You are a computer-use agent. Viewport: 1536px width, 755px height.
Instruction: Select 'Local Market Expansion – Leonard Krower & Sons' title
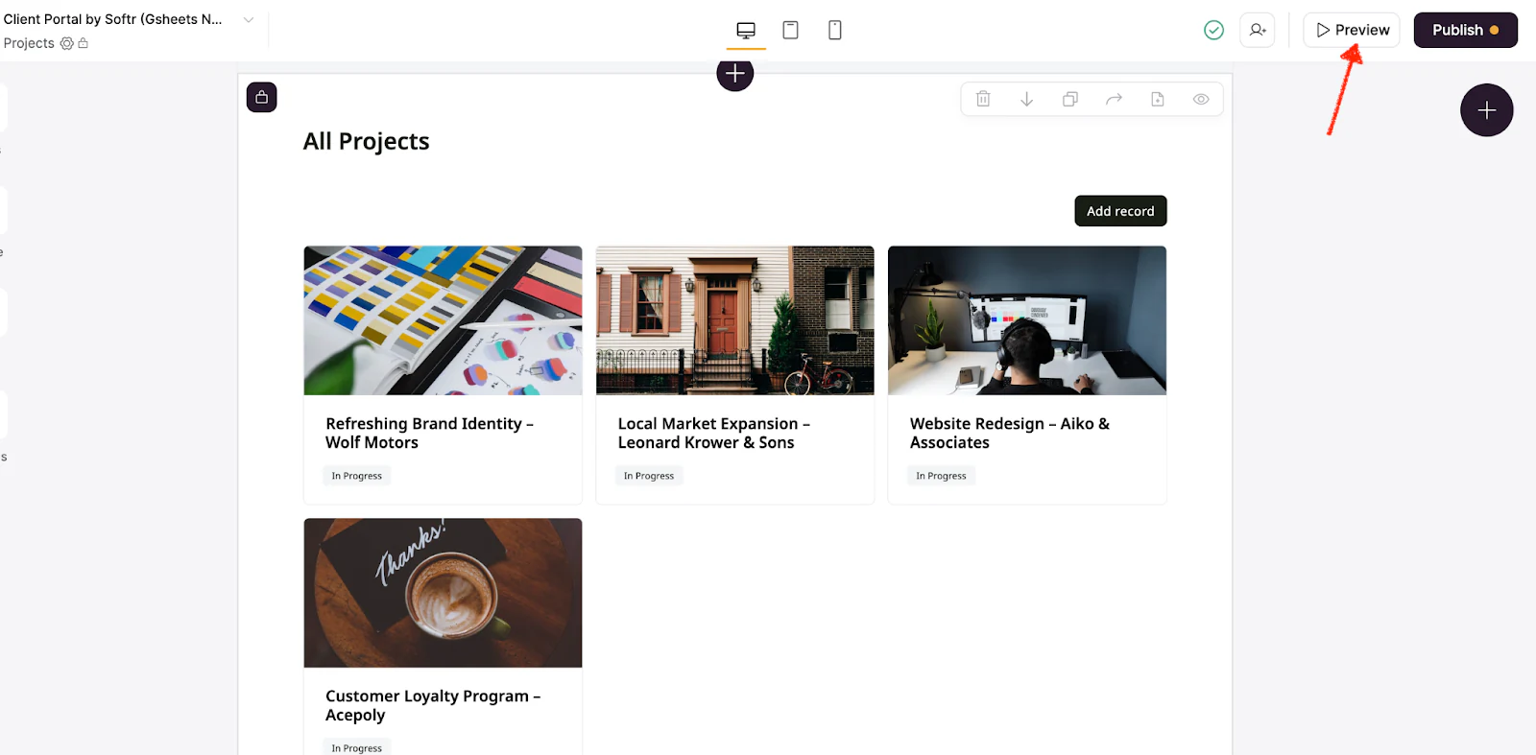click(x=713, y=433)
